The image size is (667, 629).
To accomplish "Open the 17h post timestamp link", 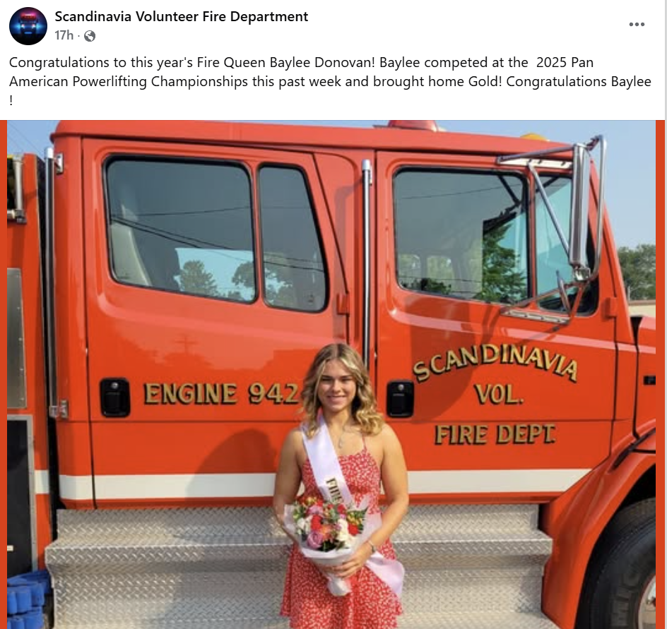I will click(64, 35).
